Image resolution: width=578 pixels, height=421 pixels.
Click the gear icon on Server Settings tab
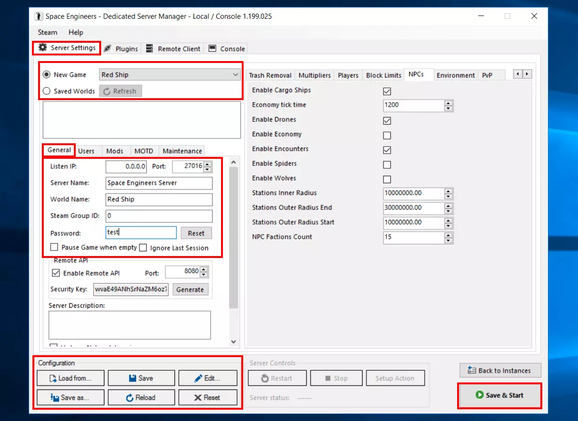point(43,47)
